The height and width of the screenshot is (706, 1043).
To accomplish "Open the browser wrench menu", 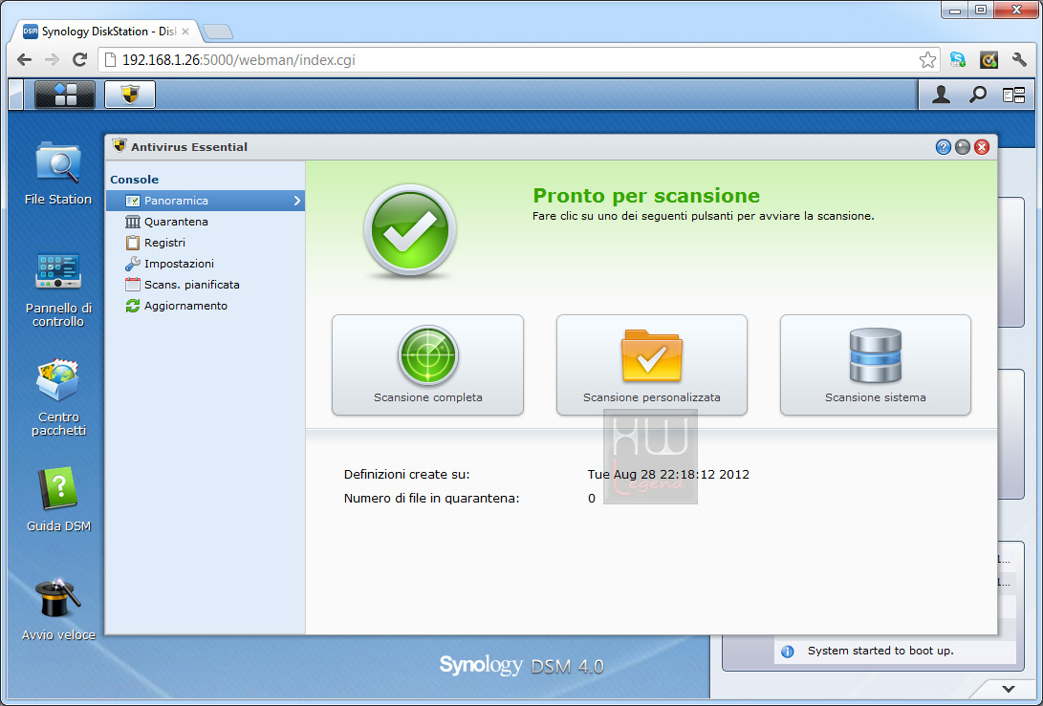I will click(x=1019, y=60).
